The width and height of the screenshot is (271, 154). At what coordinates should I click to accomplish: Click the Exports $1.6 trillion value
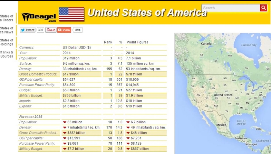coord(71,106)
